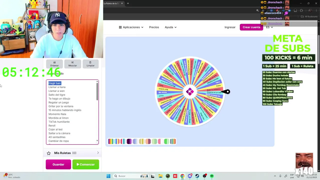Click the 'Llamar a hana' list entry
Viewport: 320px width, 180px height.
click(57, 87)
